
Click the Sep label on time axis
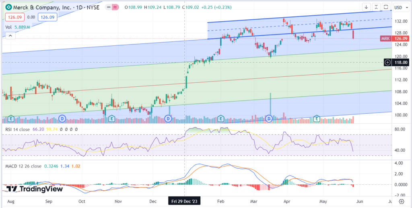pyautogui.click(x=49, y=202)
